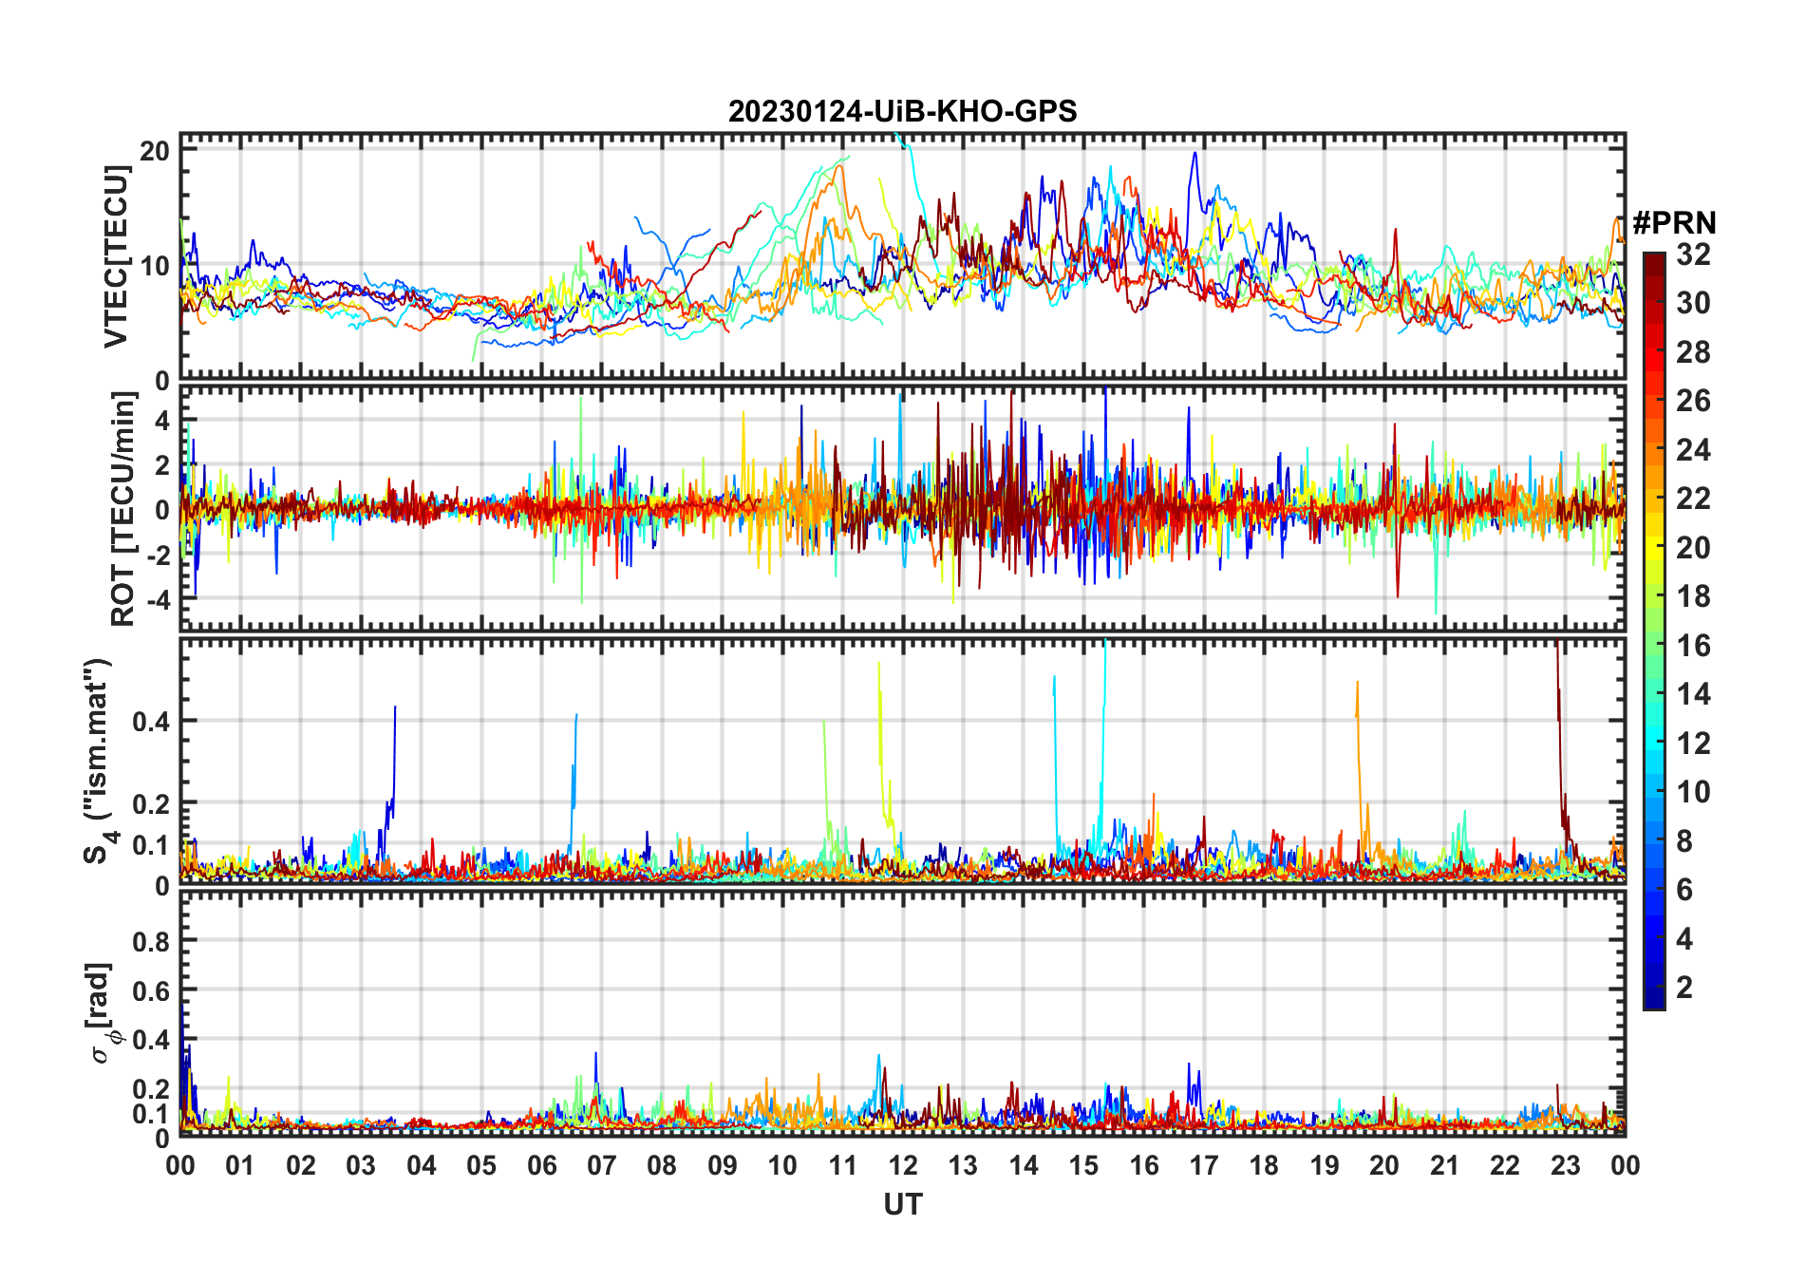Click colorbar tick label 30
Image resolution: width=1806 pixels, height=1263 pixels.
click(x=1693, y=303)
